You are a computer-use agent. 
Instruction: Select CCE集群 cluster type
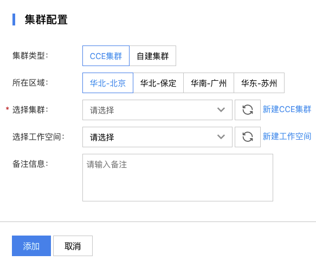pyautogui.click(x=106, y=56)
